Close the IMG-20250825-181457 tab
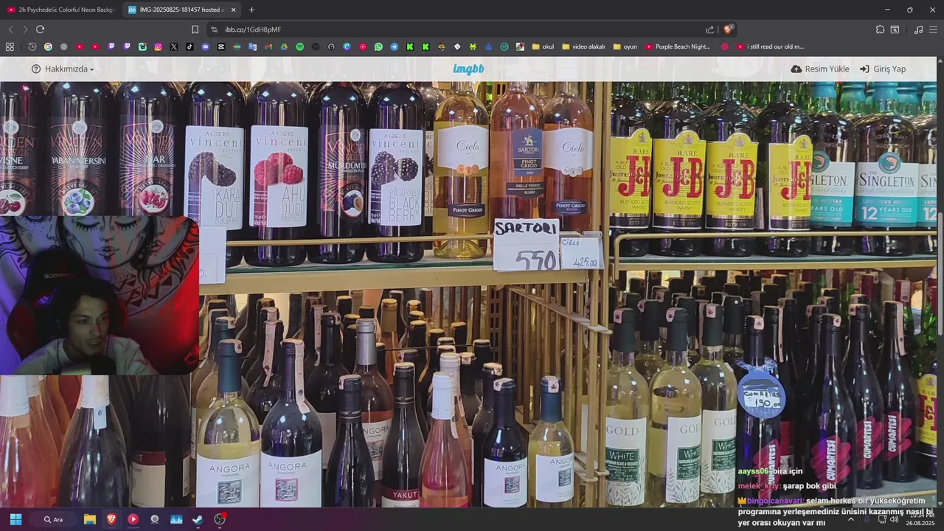 234,10
